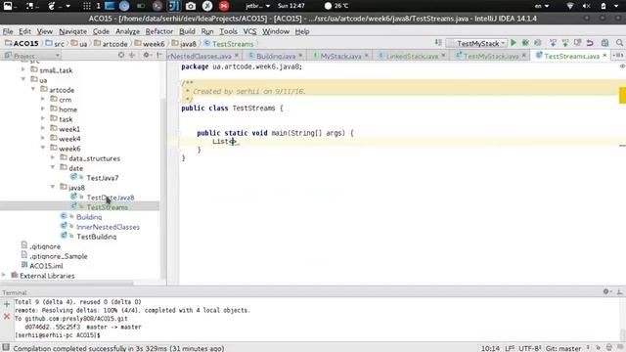
Task: Switch to the TestMyStack.java tab
Action: click(491, 56)
